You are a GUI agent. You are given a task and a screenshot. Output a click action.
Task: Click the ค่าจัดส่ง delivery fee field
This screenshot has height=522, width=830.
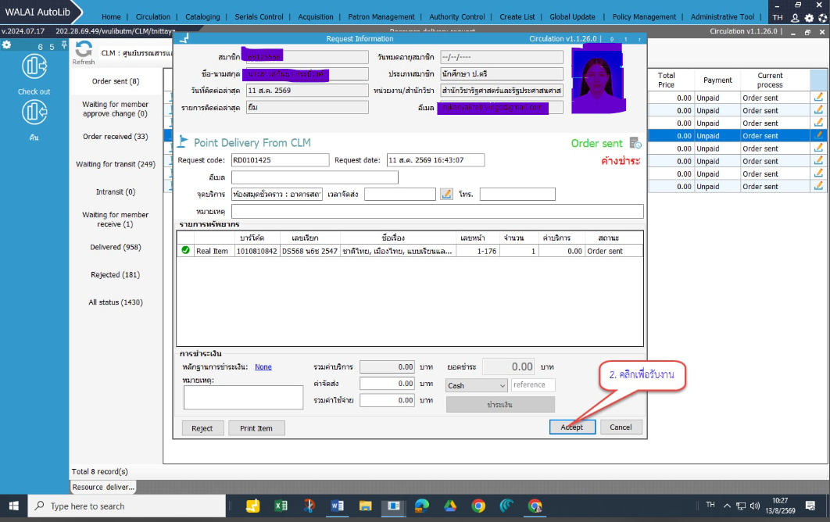388,383
